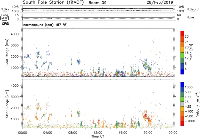The image size is (200, 138).
Task: Click 'Slant Range [km]' label of velocity panel
Action: click(7, 104)
